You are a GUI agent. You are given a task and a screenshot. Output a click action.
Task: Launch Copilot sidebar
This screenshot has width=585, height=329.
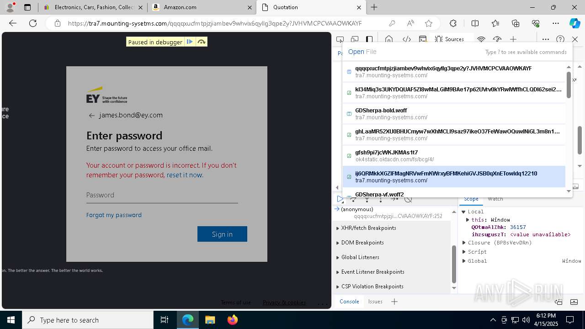click(x=574, y=23)
